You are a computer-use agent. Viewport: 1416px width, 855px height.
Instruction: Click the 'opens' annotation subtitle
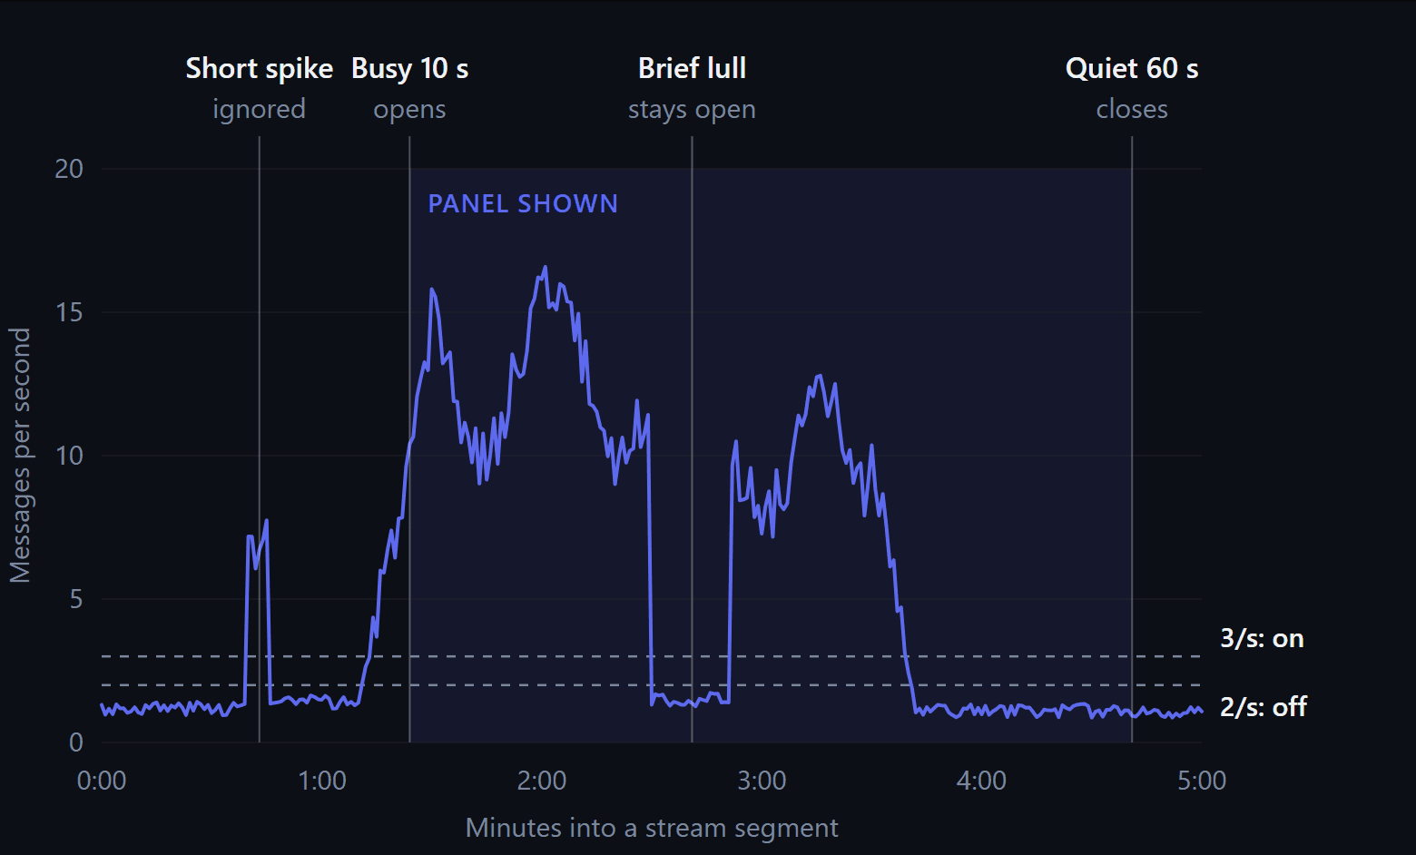pyautogui.click(x=409, y=111)
